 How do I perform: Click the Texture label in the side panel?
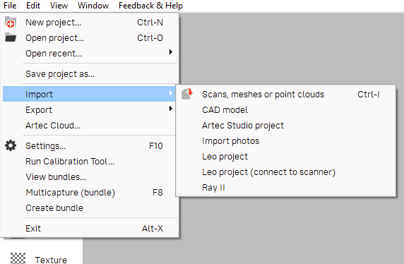tap(51, 260)
